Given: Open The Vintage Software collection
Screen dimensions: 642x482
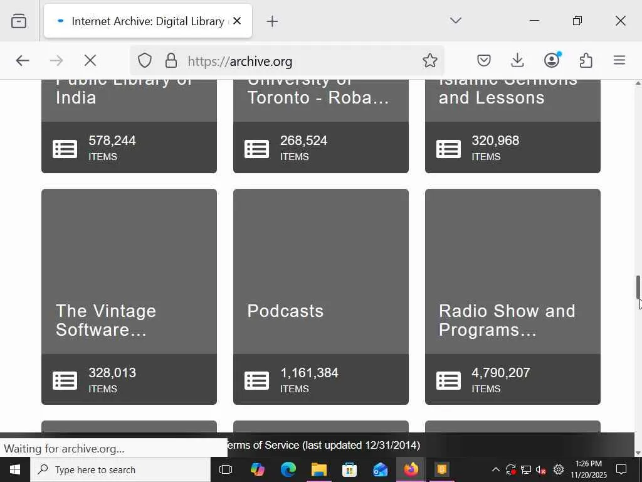Looking at the screenshot, I should (129, 296).
